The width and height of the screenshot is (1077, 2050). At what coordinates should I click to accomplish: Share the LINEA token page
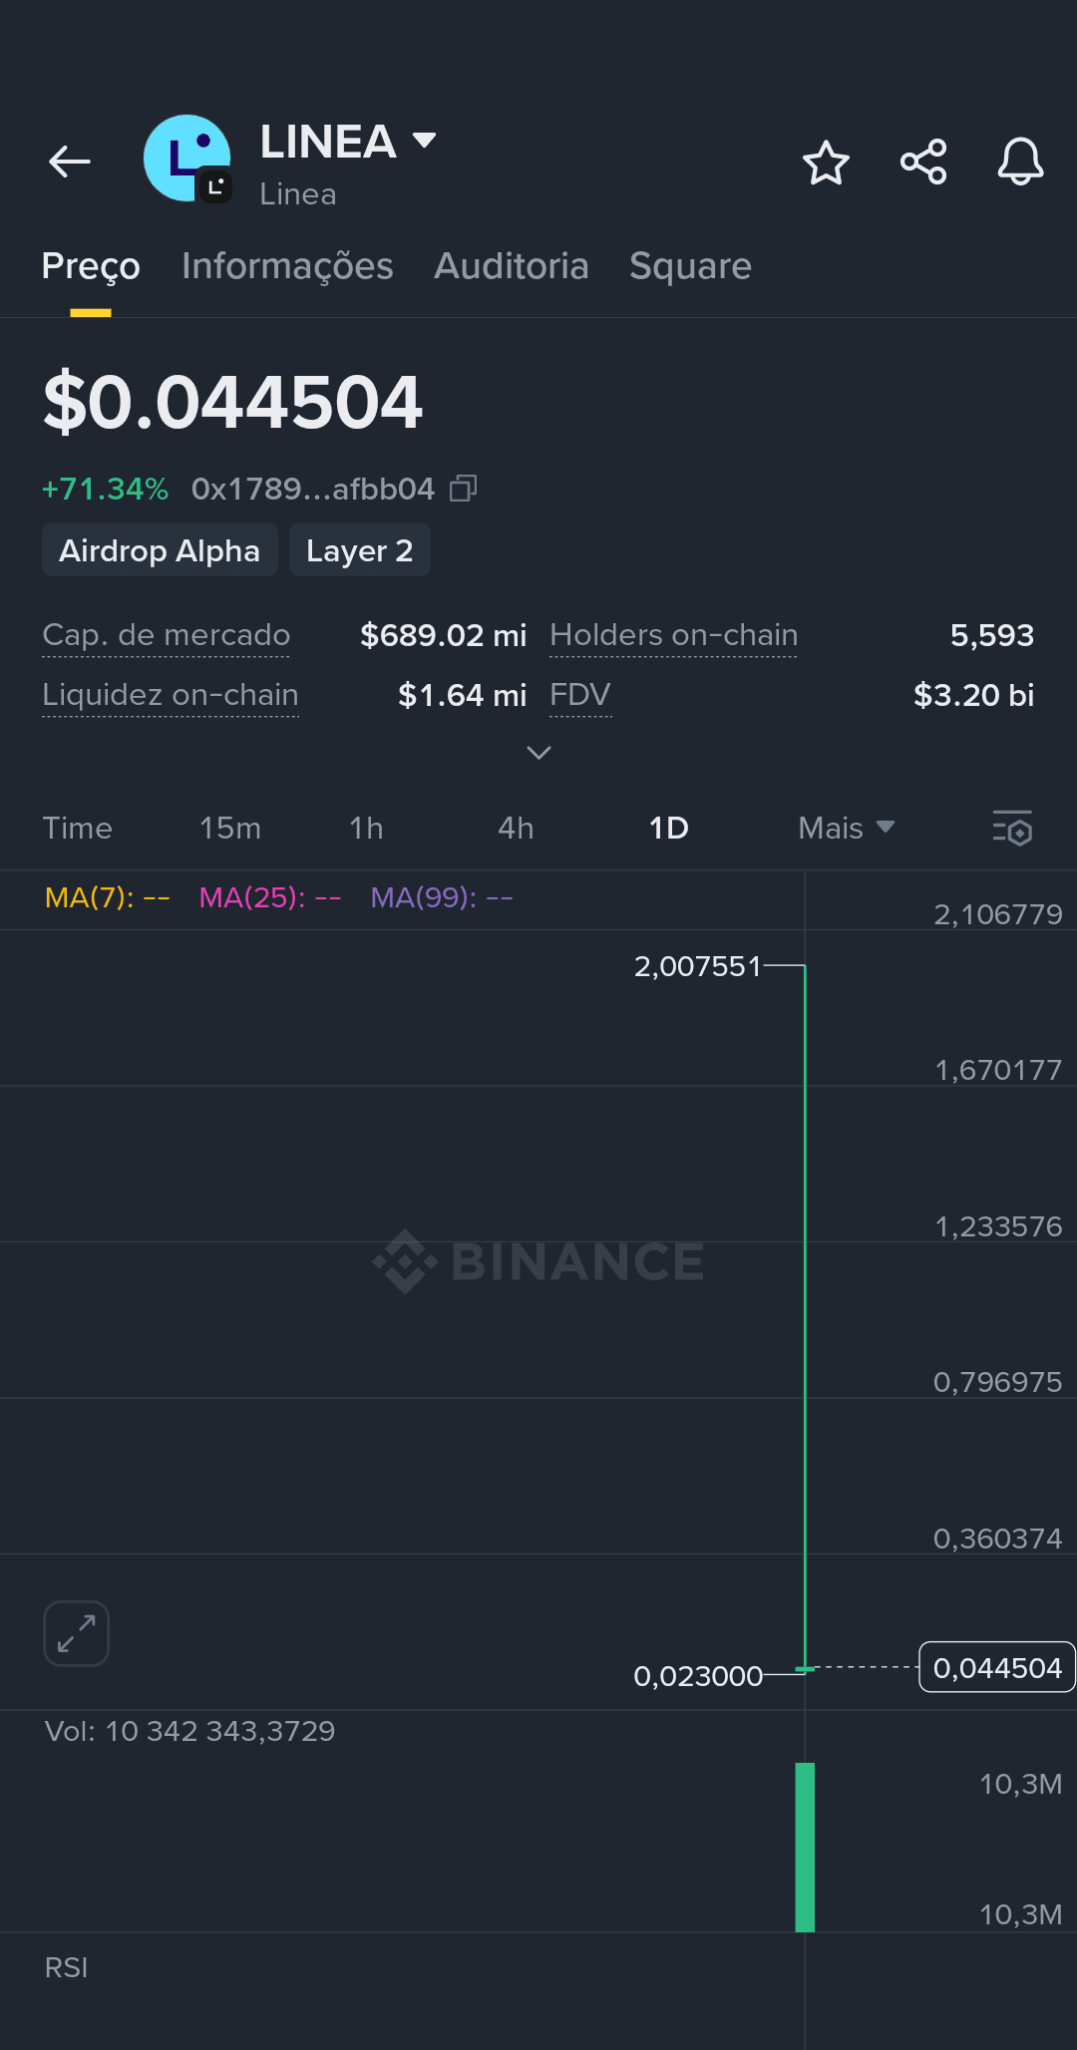923,162
